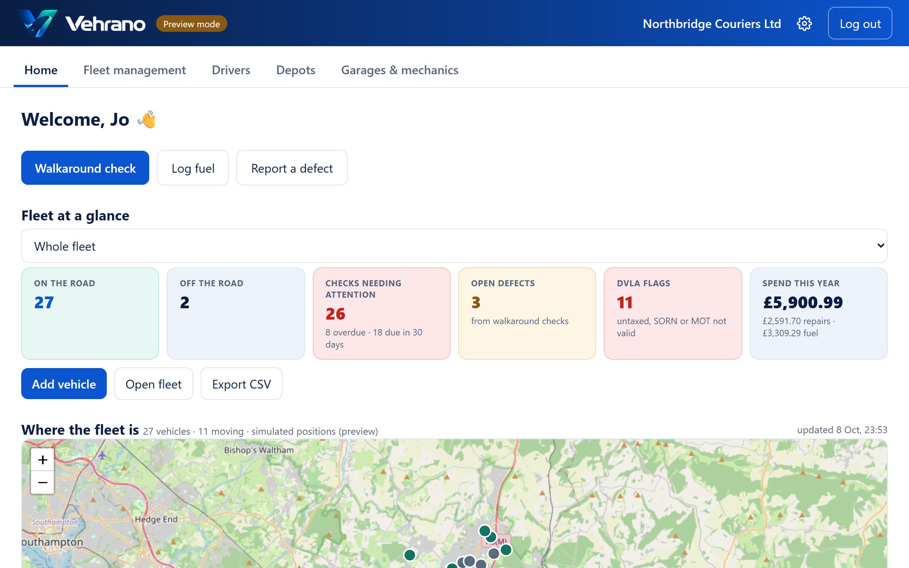The height and width of the screenshot is (568, 909).
Task: Click the Preview mode badge
Action: 191,24
